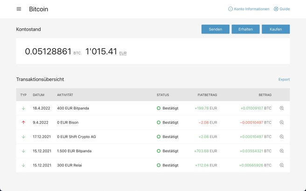Open the Konto Informationen link
This screenshot has height=191, width=306.
[x=251, y=9]
